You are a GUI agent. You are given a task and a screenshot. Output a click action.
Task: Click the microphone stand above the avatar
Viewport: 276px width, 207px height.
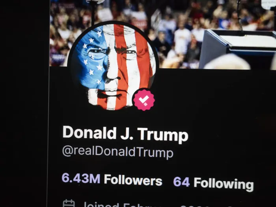(x=93, y=11)
